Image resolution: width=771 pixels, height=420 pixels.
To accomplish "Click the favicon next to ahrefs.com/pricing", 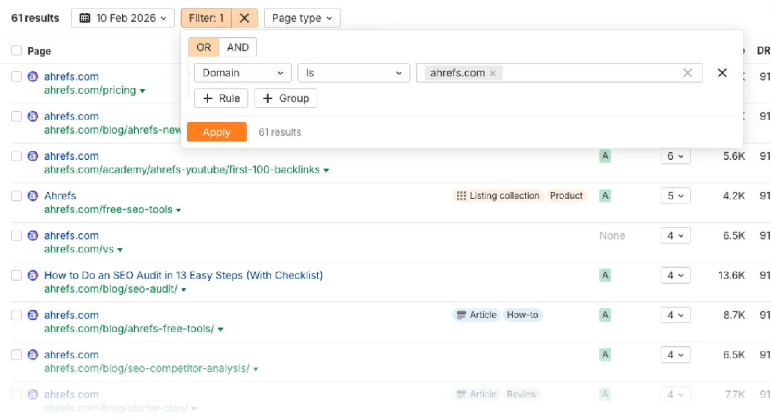I will coord(33,76).
